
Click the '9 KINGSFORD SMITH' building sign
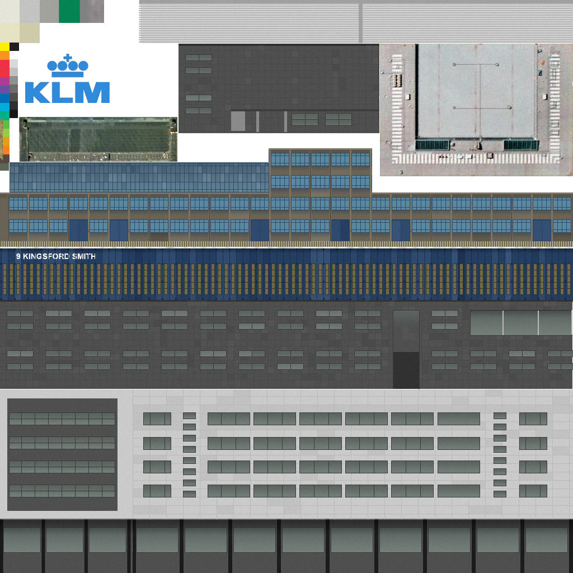tap(56, 256)
